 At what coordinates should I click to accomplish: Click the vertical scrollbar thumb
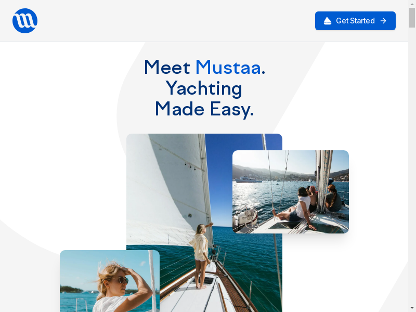point(412,17)
